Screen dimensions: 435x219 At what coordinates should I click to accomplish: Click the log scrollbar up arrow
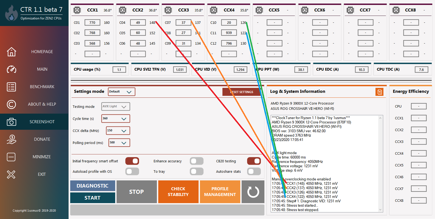pos(380,118)
